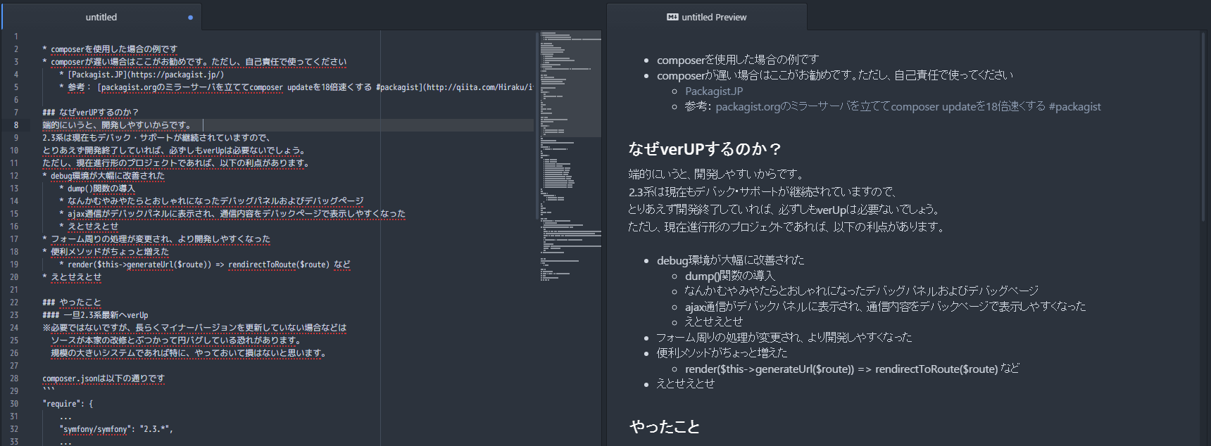Click 'dump()関数の導入' bullet in preview
Viewport: 1211px width, 446px height.
729,276
